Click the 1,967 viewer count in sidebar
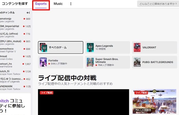179x115 pixels. tap(28, 64)
